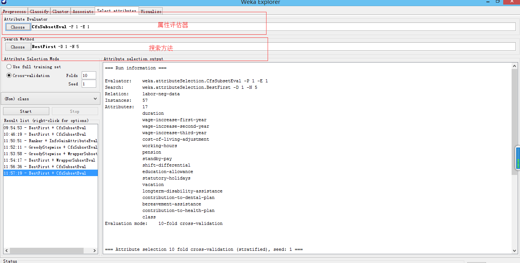Click the disabled Stop button

point(75,111)
